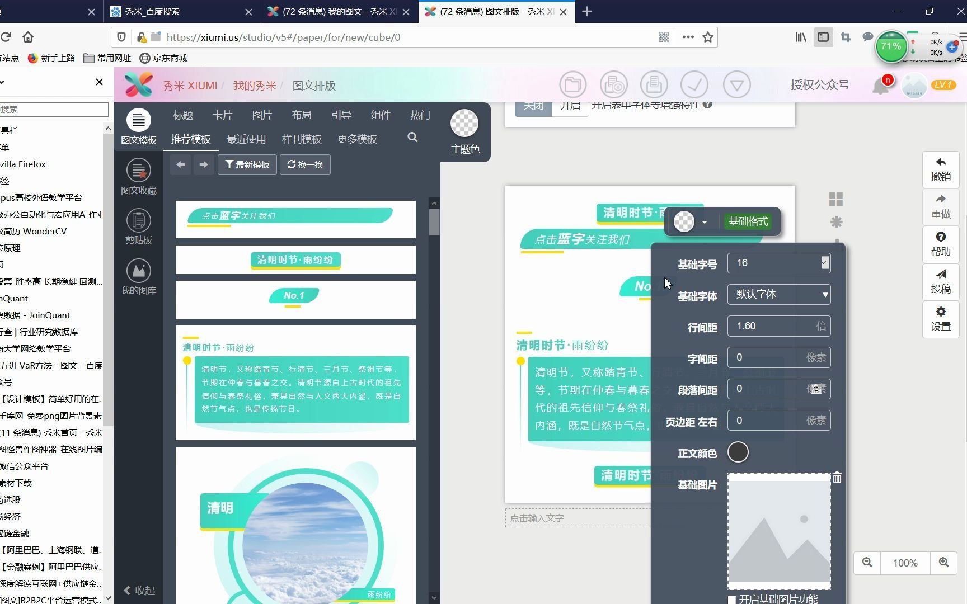967x604 pixels.
Task: Collapse the side panel with 收起
Action: pyautogui.click(x=139, y=590)
